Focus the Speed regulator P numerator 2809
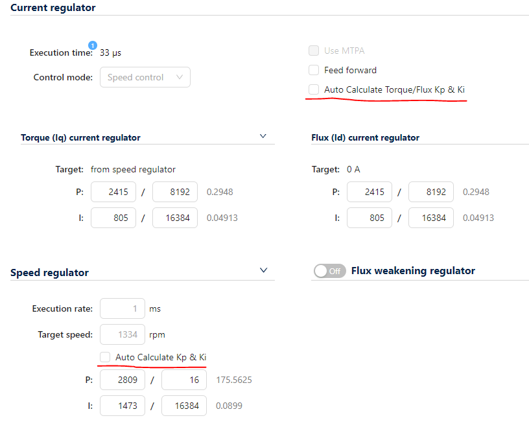 123,380
